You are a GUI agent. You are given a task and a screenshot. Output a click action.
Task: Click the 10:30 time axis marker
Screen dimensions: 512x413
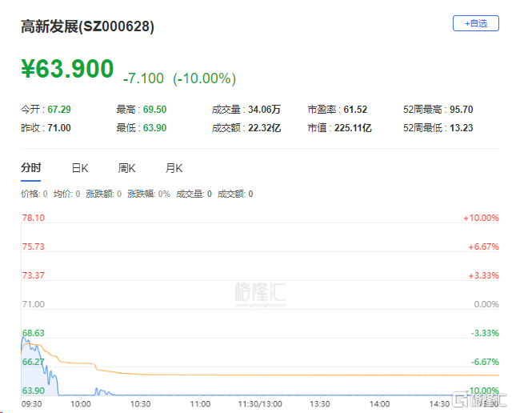pyautogui.click(x=140, y=404)
